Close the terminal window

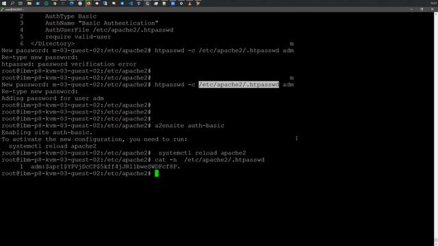(x=432, y=9)
